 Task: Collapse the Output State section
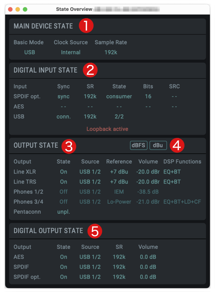click(36, 145)
